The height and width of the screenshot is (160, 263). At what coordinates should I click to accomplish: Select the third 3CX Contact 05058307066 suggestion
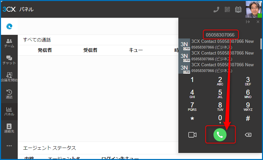(219, 68)
